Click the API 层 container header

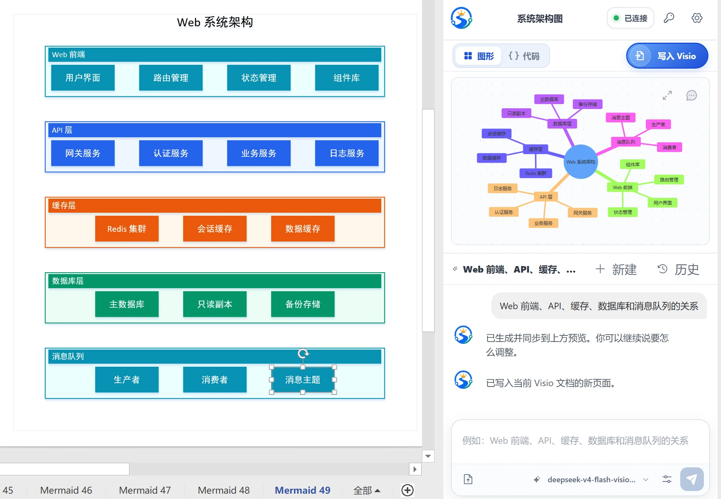pyautogui.click(x=215, y=130)
